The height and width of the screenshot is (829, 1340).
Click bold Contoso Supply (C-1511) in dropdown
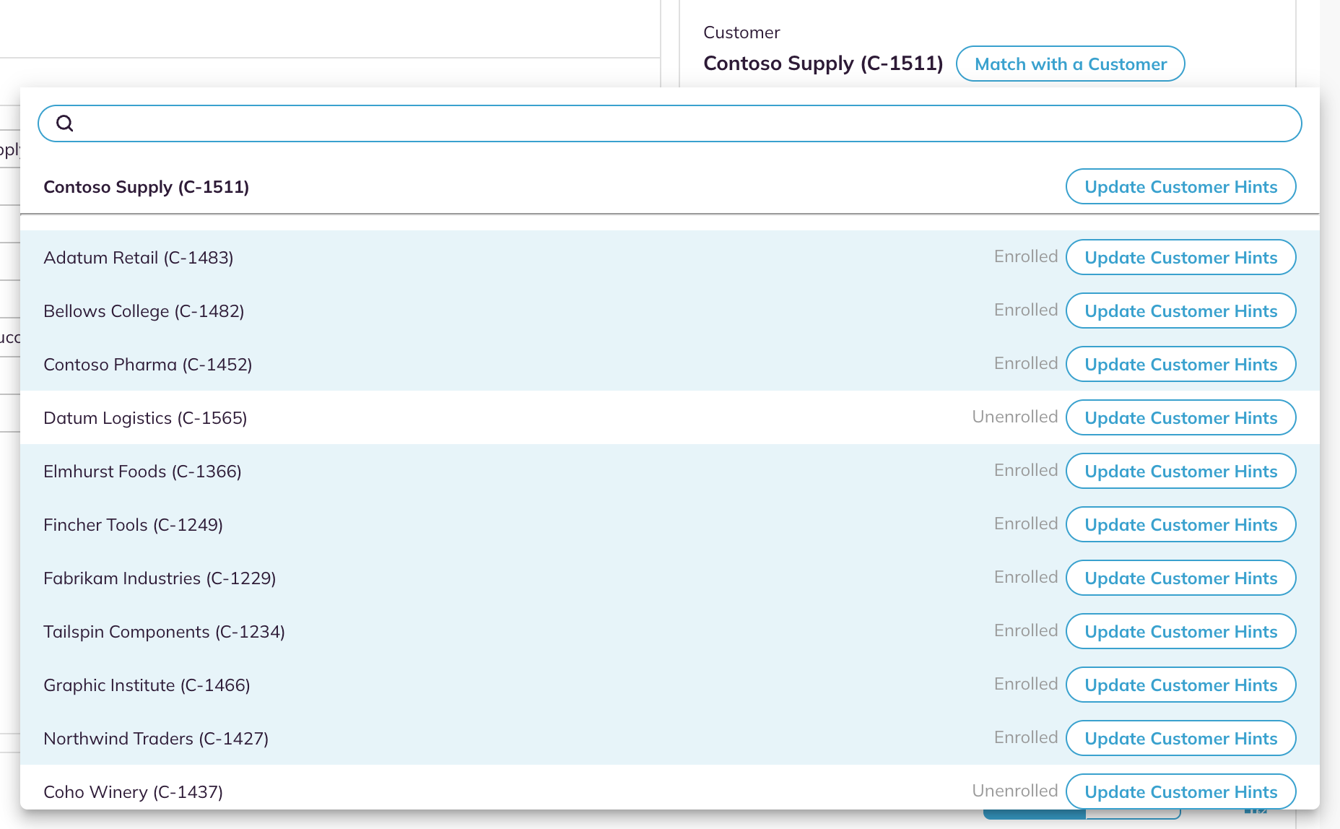(x=147, y=187)
